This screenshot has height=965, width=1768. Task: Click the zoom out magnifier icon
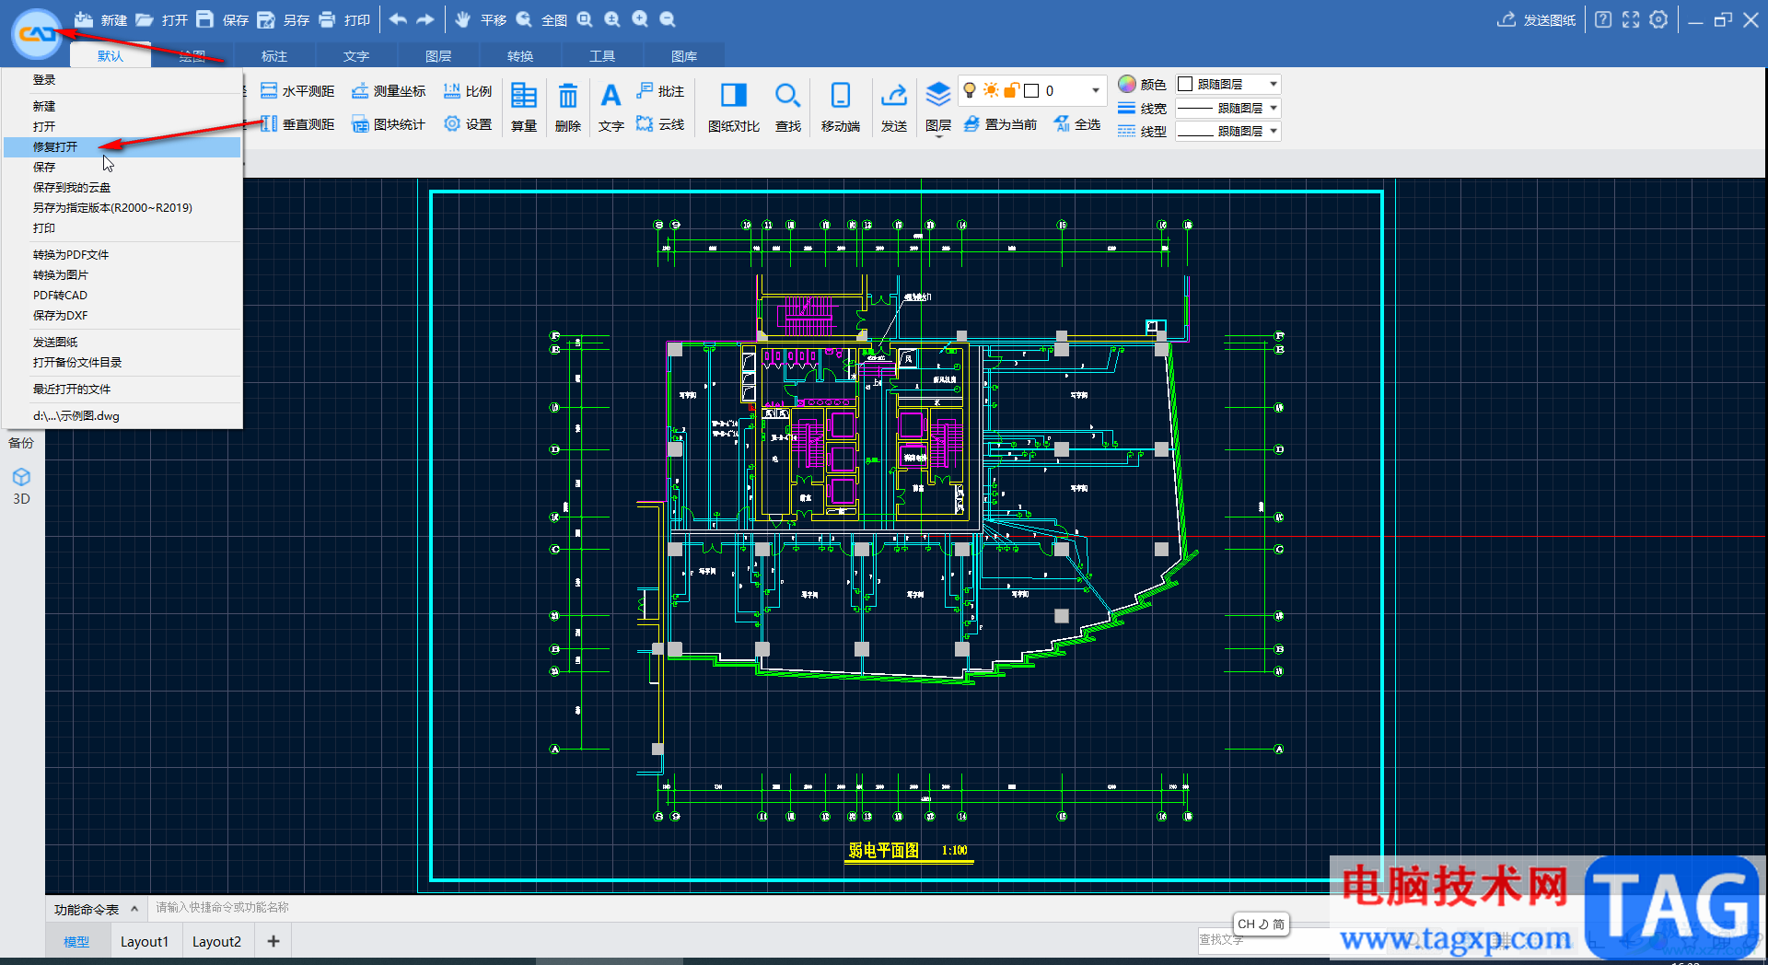(x=668, y=19)
